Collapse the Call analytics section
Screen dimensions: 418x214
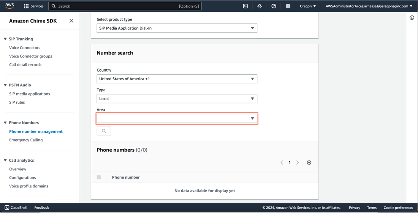5,161
